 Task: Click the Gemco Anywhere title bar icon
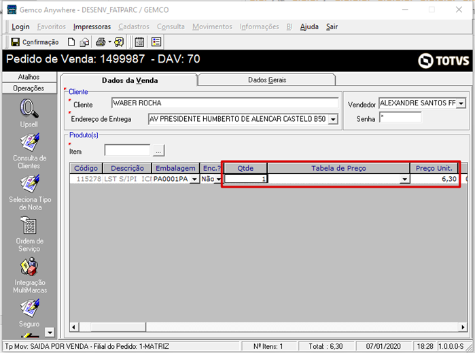tap(12, 10)
